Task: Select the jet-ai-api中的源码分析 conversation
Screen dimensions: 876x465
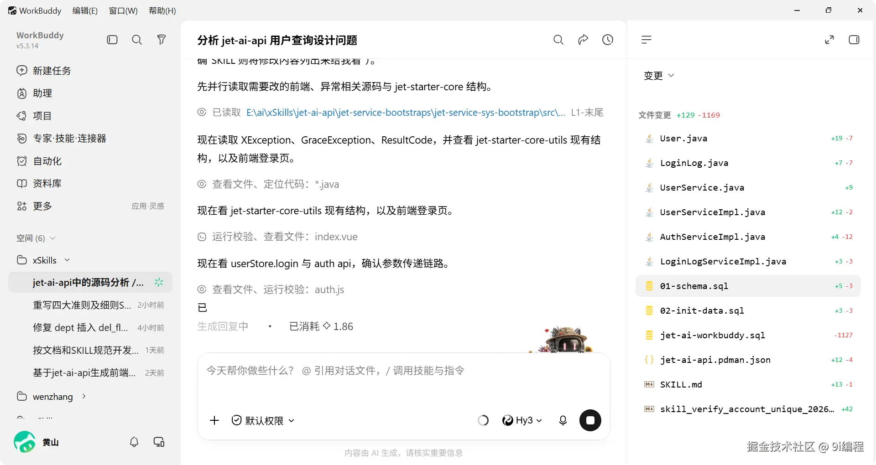Action: click(90, 282)
